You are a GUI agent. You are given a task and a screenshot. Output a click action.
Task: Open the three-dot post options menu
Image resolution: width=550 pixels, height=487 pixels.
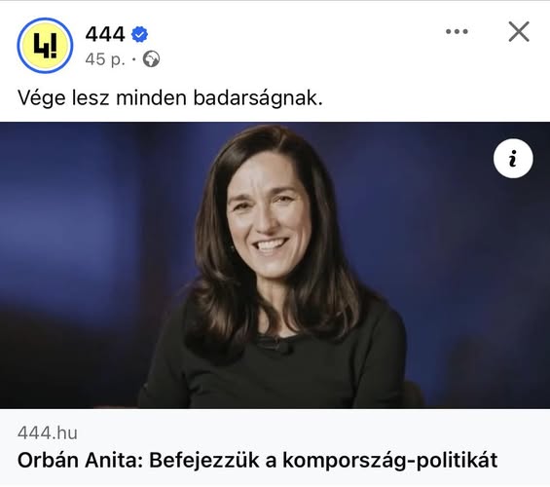(457, 31)
